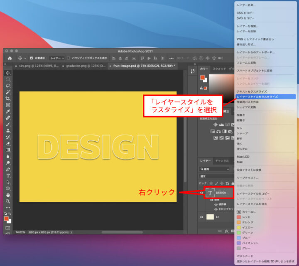299x266 pixels.
Task: Switch to the チャンネル panel tab
Action: point(222,161)
